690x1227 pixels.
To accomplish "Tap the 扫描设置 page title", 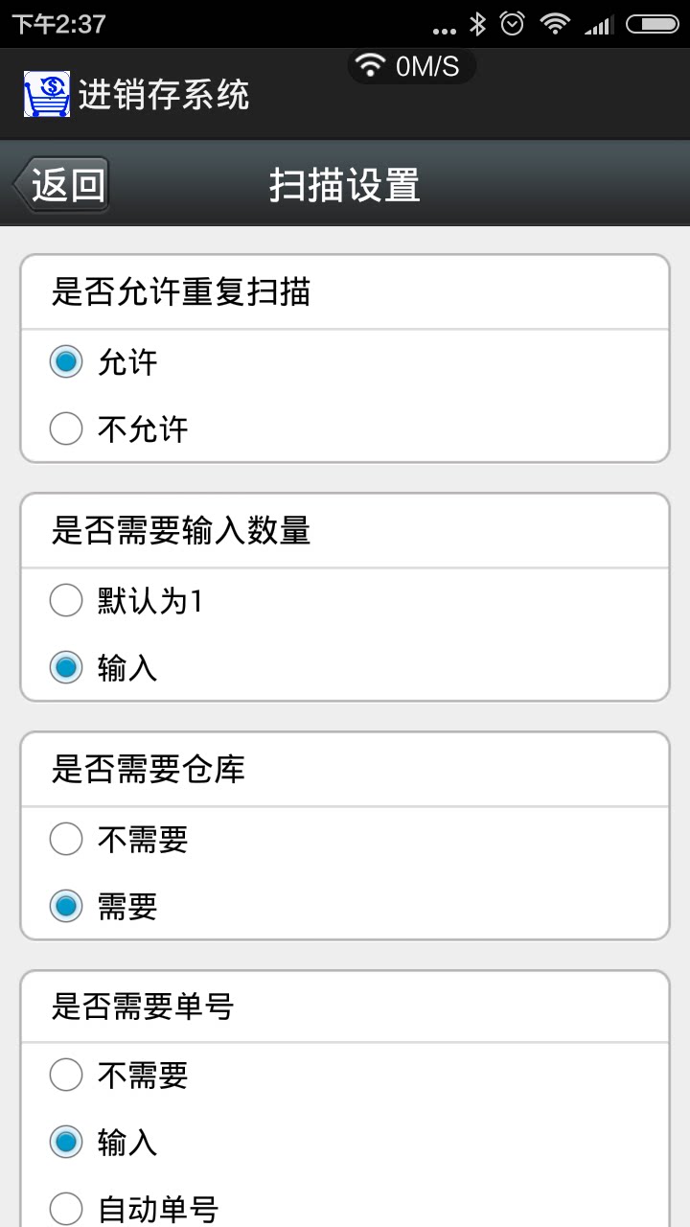I will coord(344,184).
